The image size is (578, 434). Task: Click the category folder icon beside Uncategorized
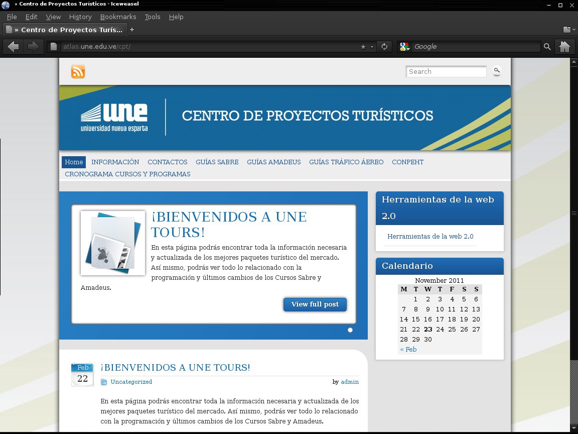pyautogui.click(x=104, y=382)
